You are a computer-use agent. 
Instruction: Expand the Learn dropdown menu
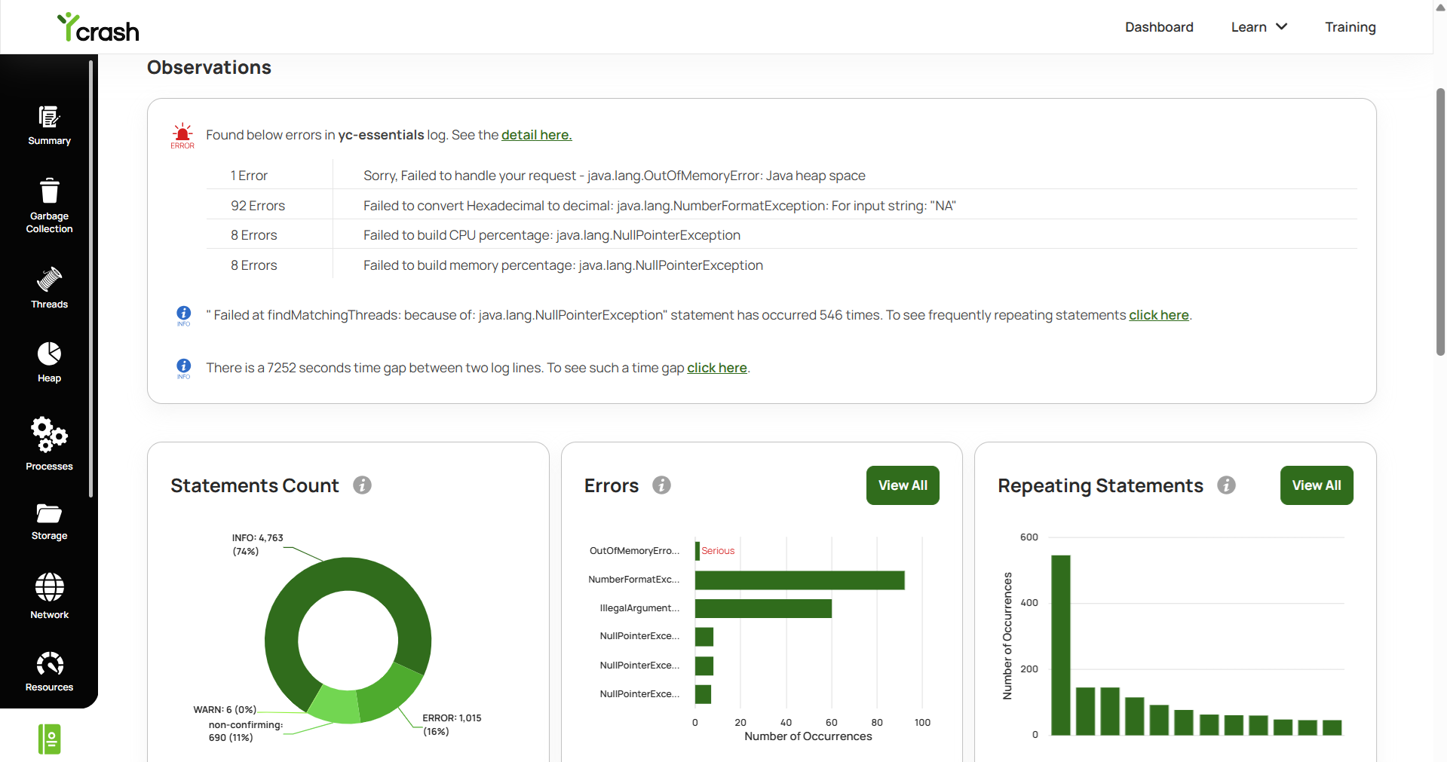click(1259, 27)
